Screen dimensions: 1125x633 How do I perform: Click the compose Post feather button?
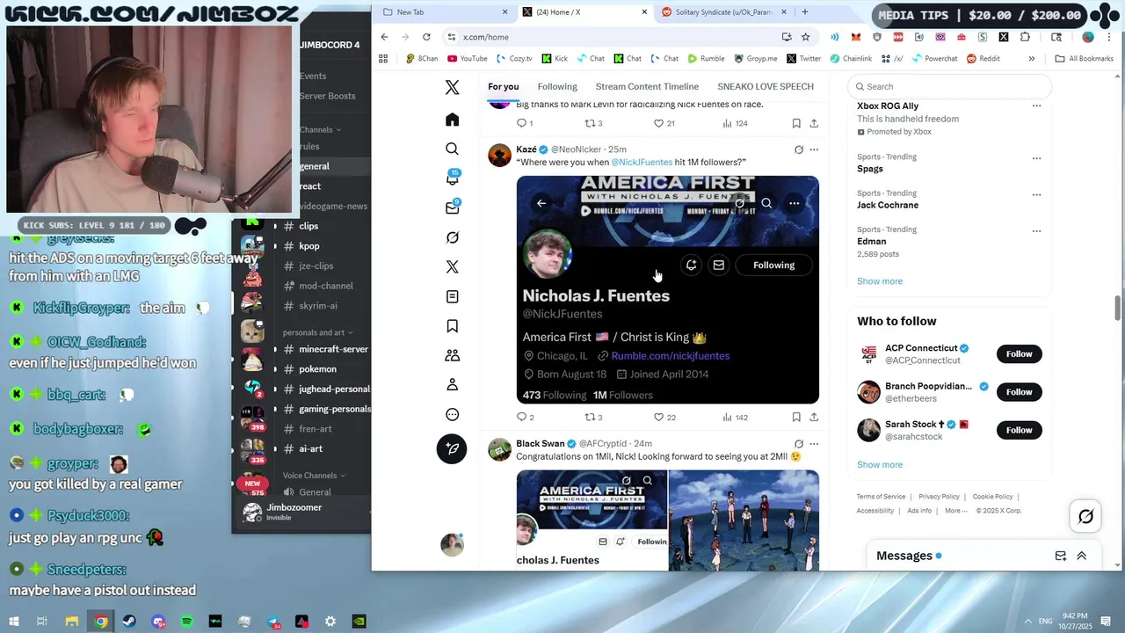452,449
